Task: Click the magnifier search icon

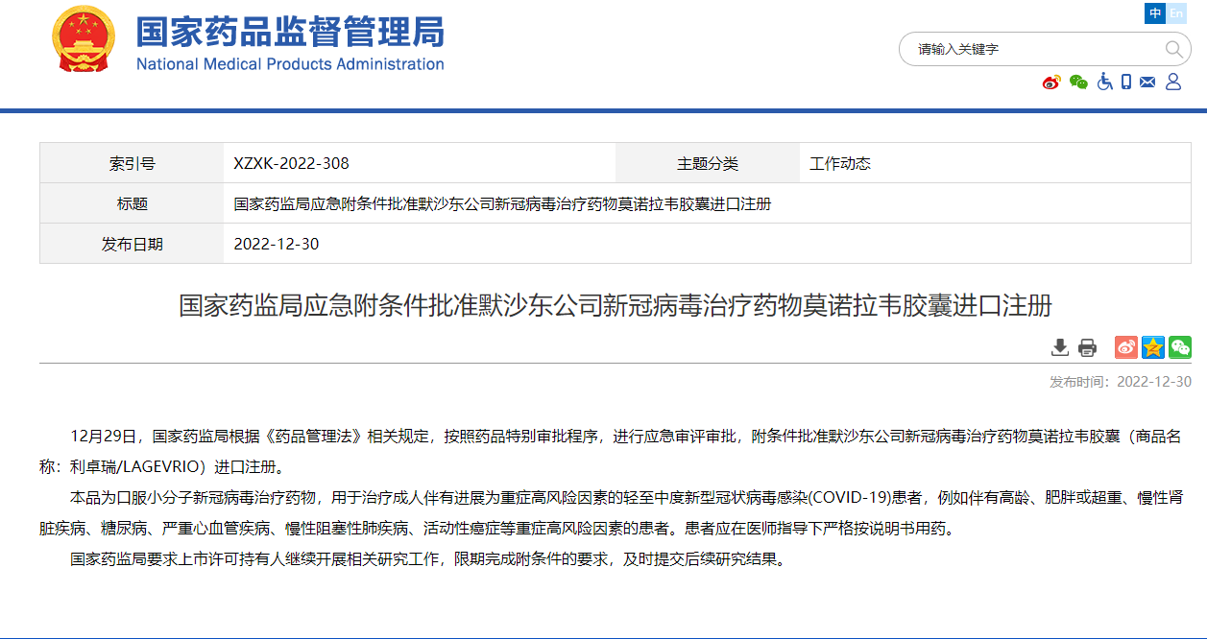Action: (1173, 49)
